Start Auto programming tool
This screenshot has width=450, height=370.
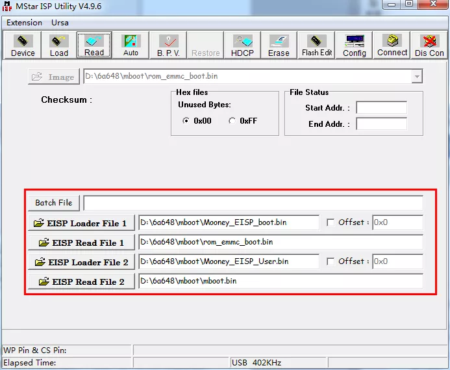(x=131, y=46)
